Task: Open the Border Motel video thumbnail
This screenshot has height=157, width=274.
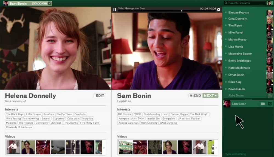Action: pyautogui.click(x=125, y=147)
